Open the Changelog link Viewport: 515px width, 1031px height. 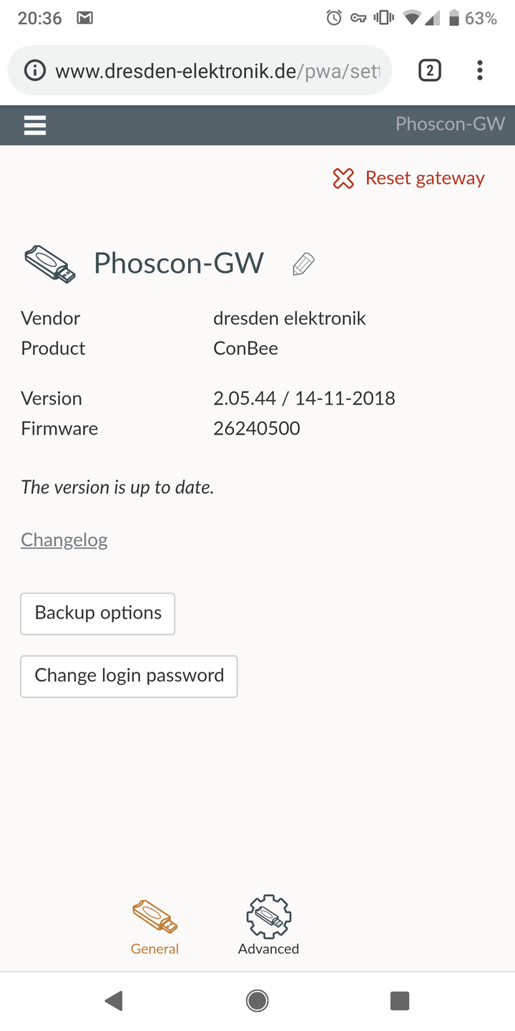[64, 539]
